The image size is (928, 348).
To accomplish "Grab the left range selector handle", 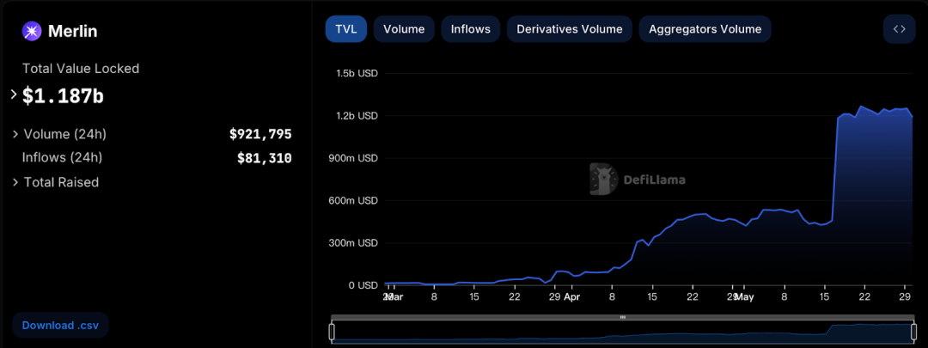I will pos(332,332).
